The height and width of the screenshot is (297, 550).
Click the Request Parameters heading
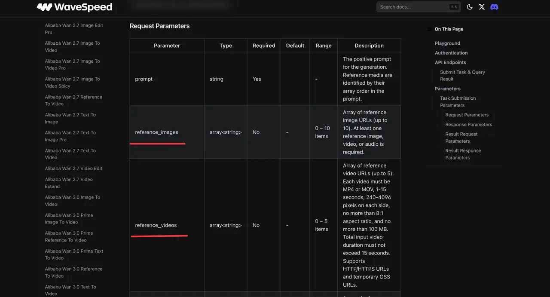point(159,26)
